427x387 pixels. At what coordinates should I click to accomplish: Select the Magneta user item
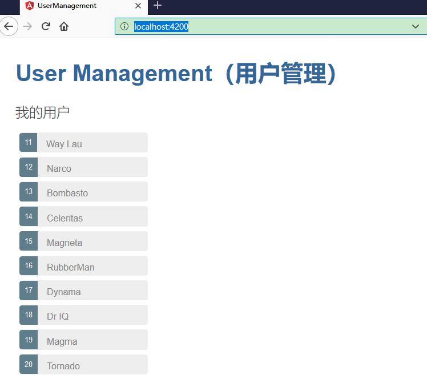coord(83,241)
